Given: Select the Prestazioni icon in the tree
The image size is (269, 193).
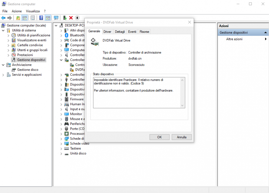Looking at the screenshot, I should tap(14, 55).
